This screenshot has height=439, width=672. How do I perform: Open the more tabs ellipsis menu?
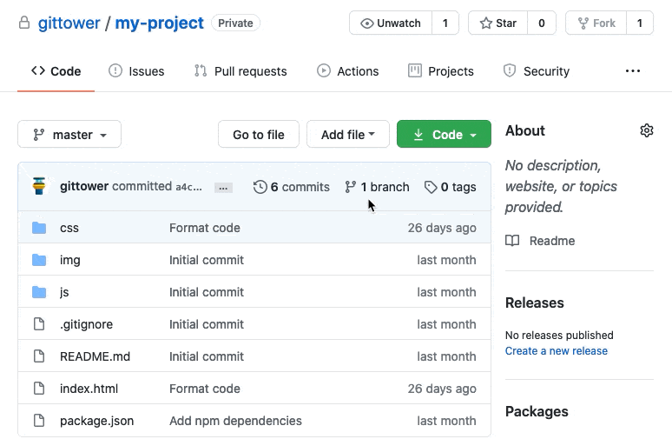coord(632,71)
